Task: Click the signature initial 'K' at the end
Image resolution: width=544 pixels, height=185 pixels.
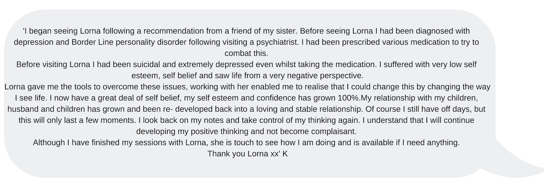Action: [285, 154]
